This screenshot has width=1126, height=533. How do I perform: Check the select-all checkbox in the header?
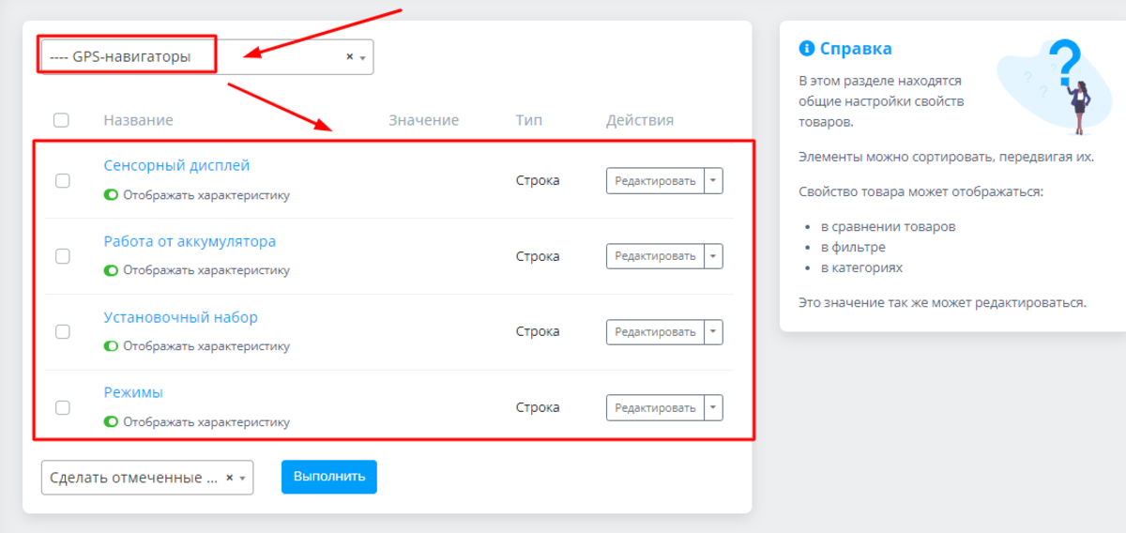(x=61, y=120)
